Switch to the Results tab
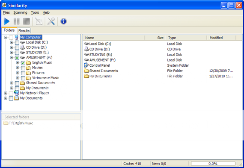Viewport: 244px width, 168px height. 24,31
